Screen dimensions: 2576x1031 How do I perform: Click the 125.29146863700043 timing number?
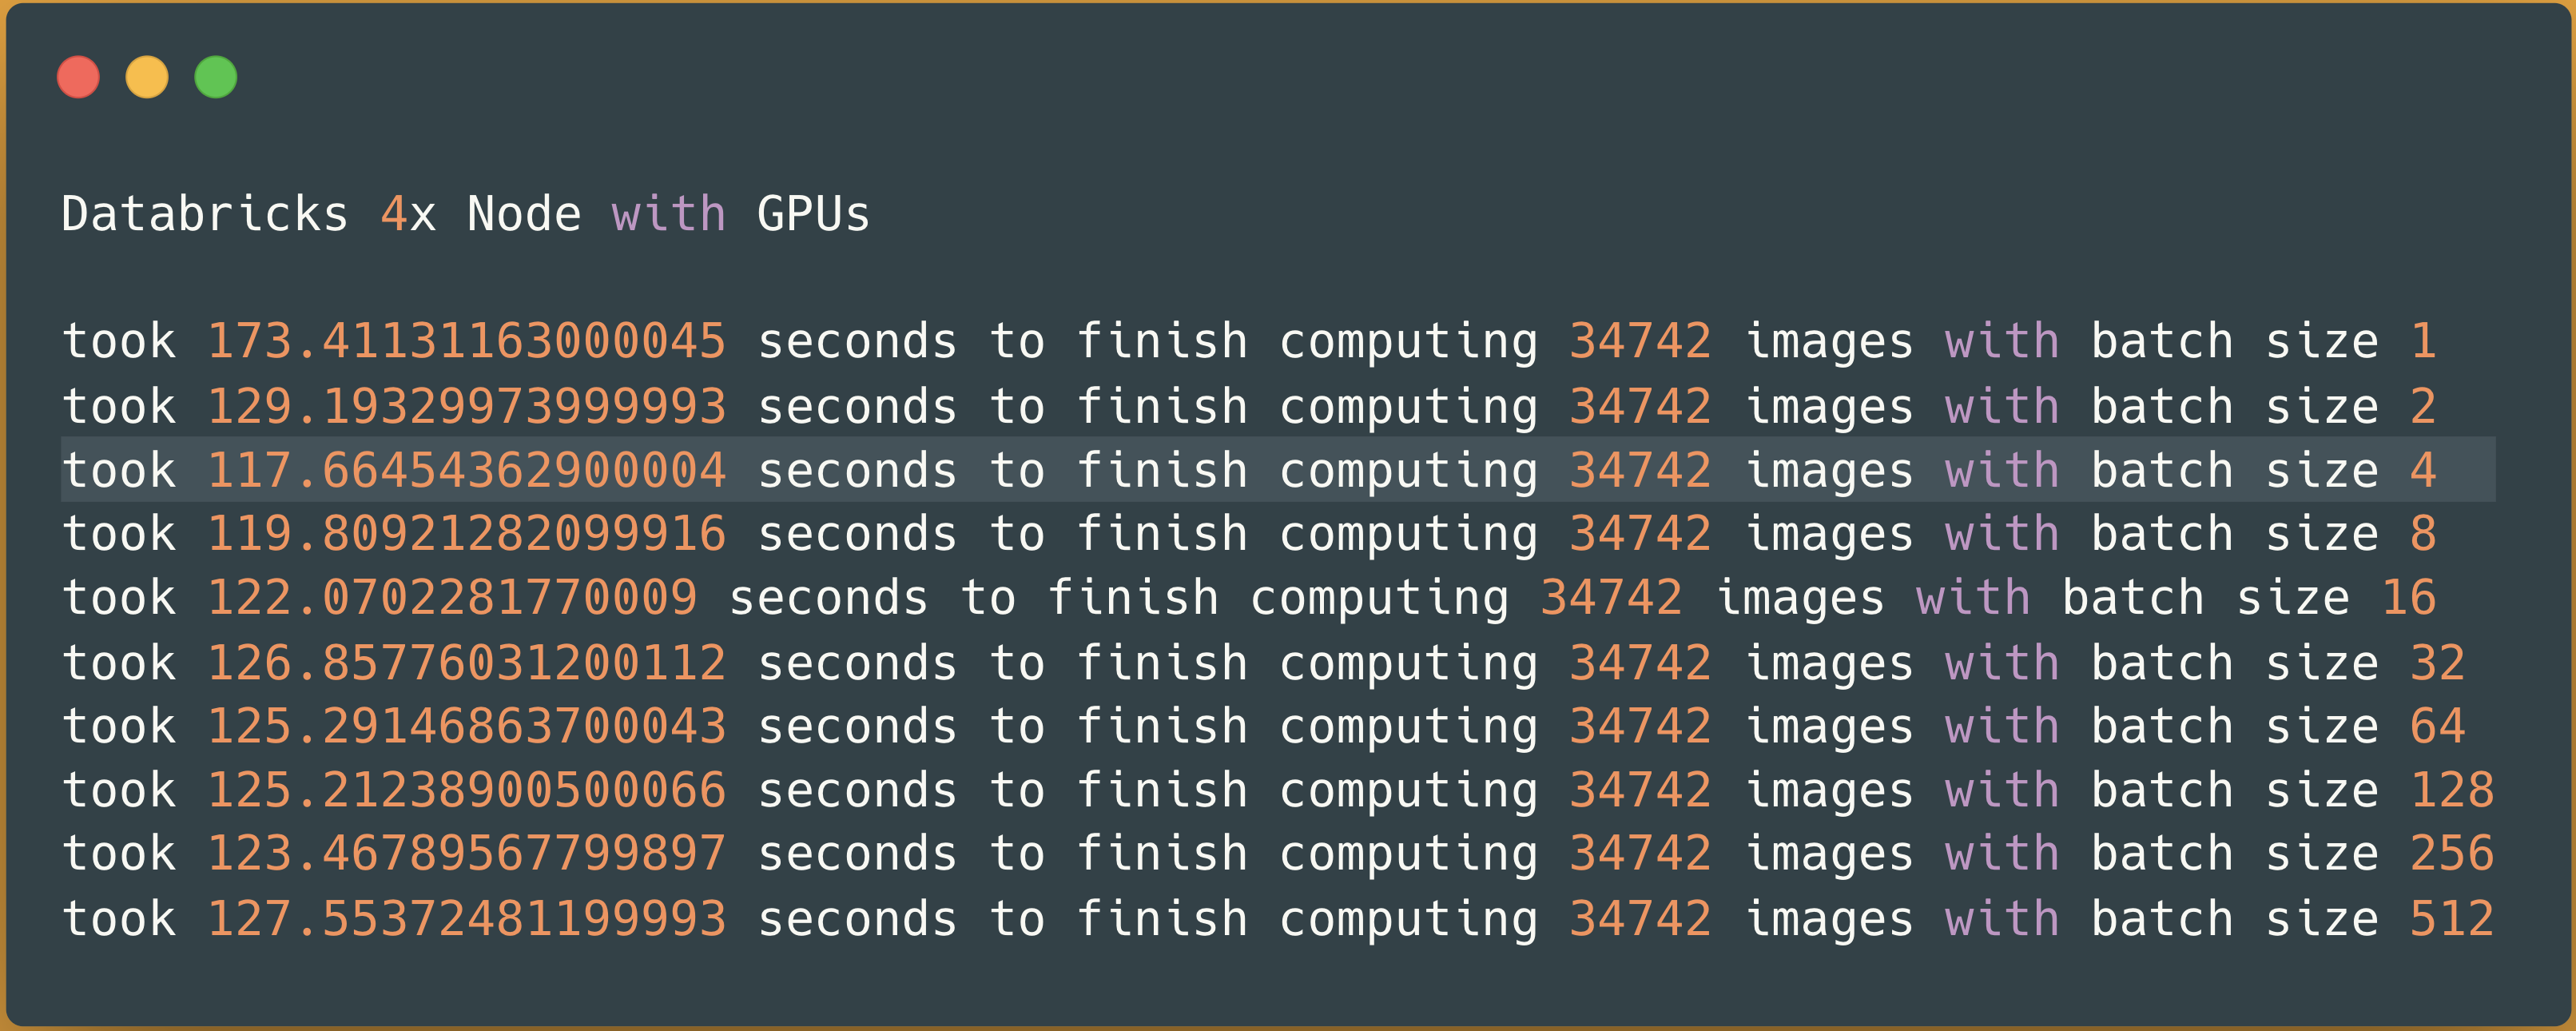pyautogui.click(x=466, y=726)
